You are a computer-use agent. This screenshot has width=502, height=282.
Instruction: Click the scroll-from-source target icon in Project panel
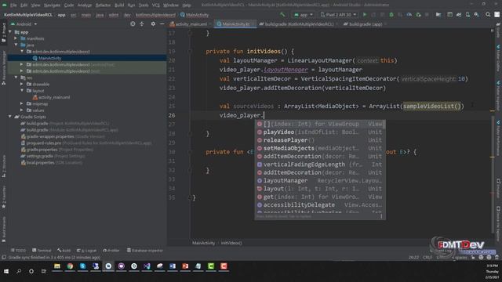[133, 24]
